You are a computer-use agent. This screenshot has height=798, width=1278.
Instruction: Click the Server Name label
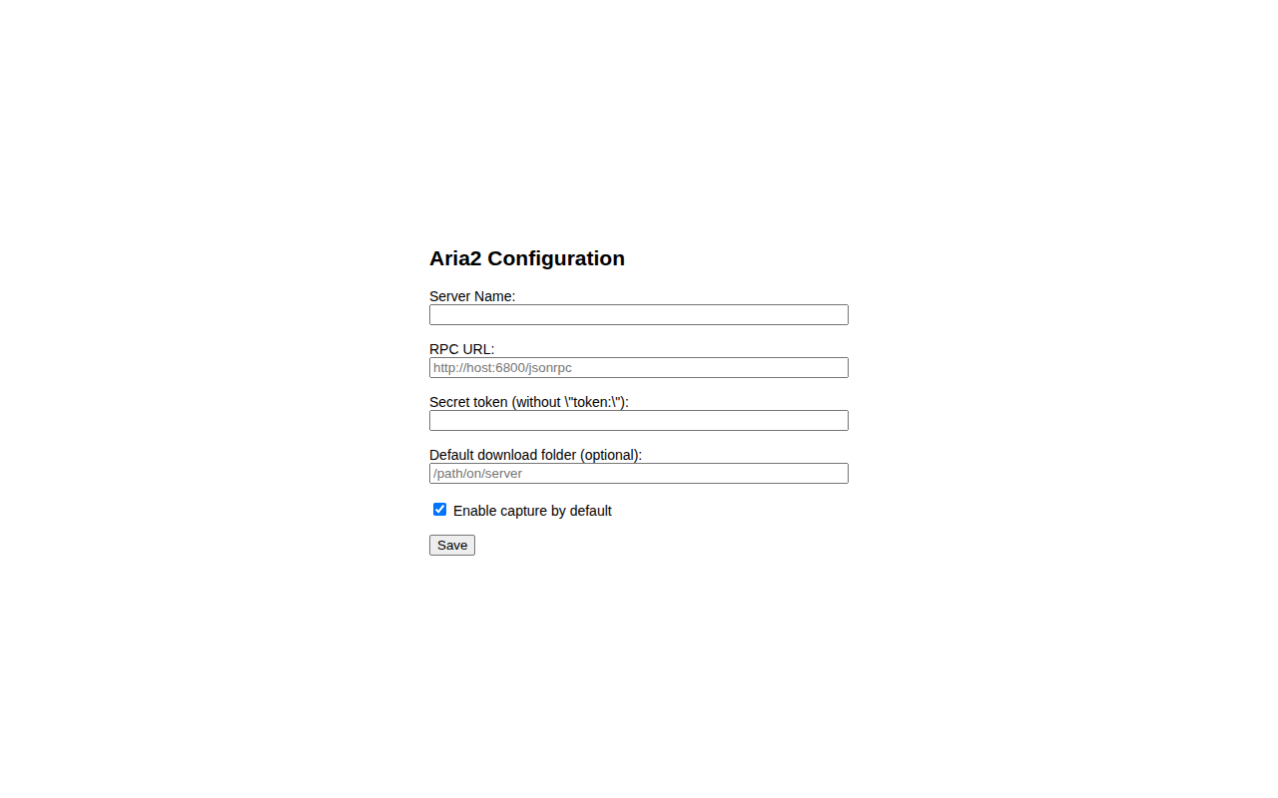472,296
